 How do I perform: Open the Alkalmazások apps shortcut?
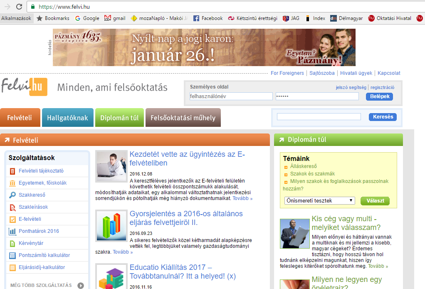click(x=16, y=18)
